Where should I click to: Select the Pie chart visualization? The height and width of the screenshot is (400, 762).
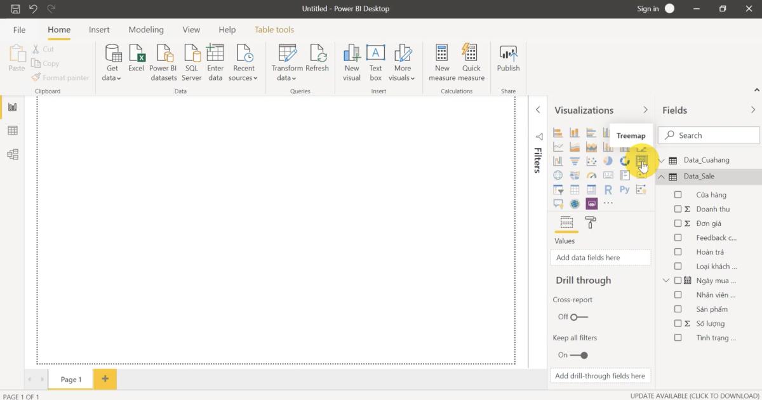pyautogui.click(x=608, y=161)
